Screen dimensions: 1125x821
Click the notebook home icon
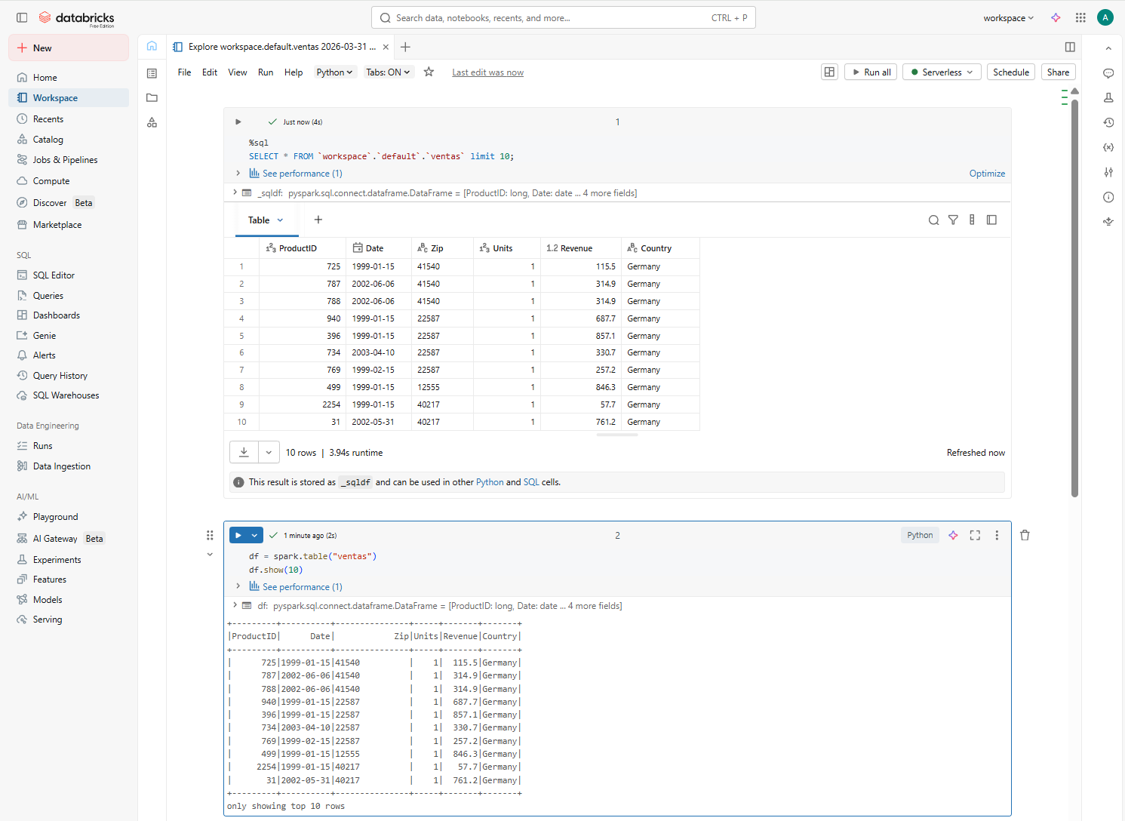[x=152, y=46]
